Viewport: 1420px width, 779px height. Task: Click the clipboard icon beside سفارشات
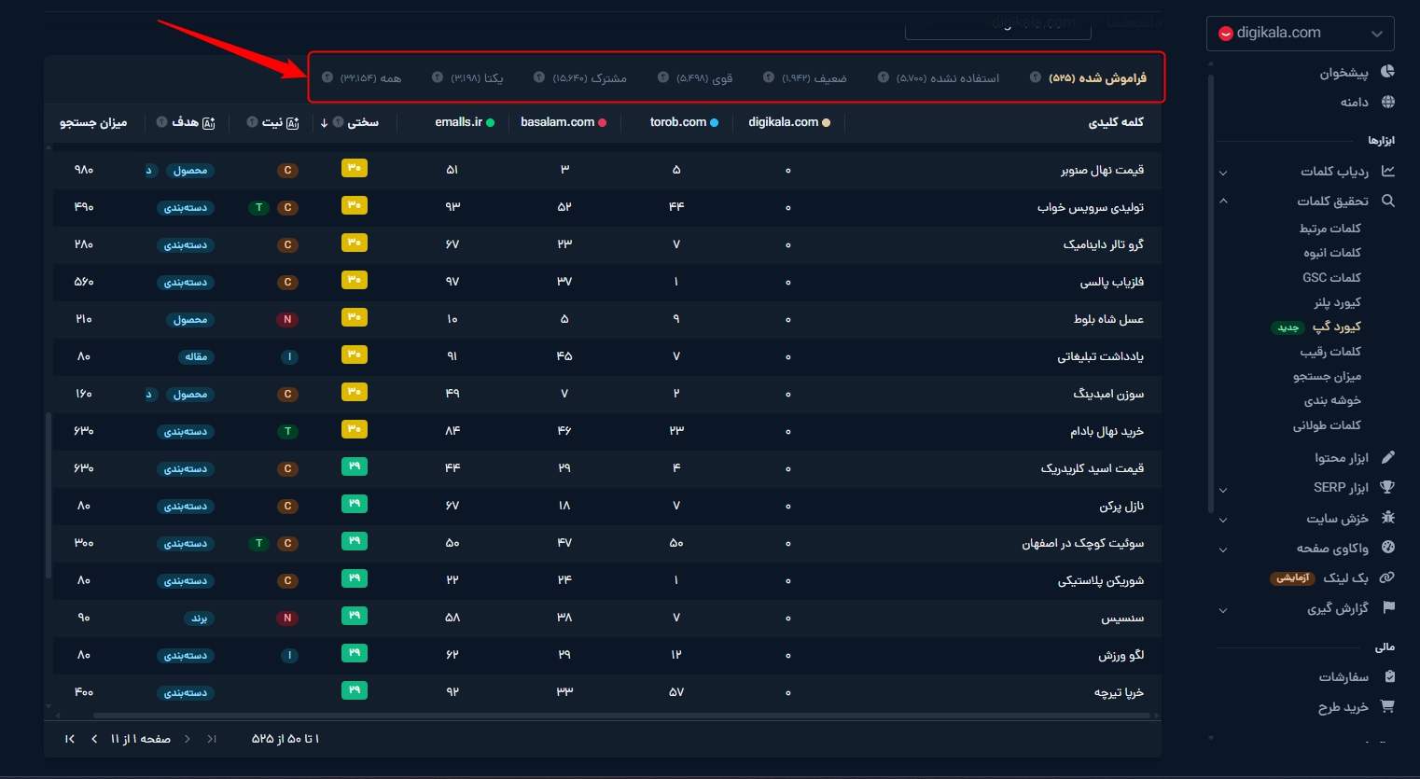point(1389,676)
